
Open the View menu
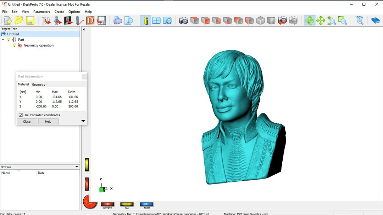pyautogui.click(x=25, y=12)
